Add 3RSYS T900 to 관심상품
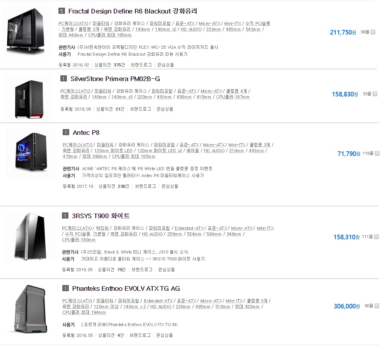383x348 pixels. click(167, 269)
